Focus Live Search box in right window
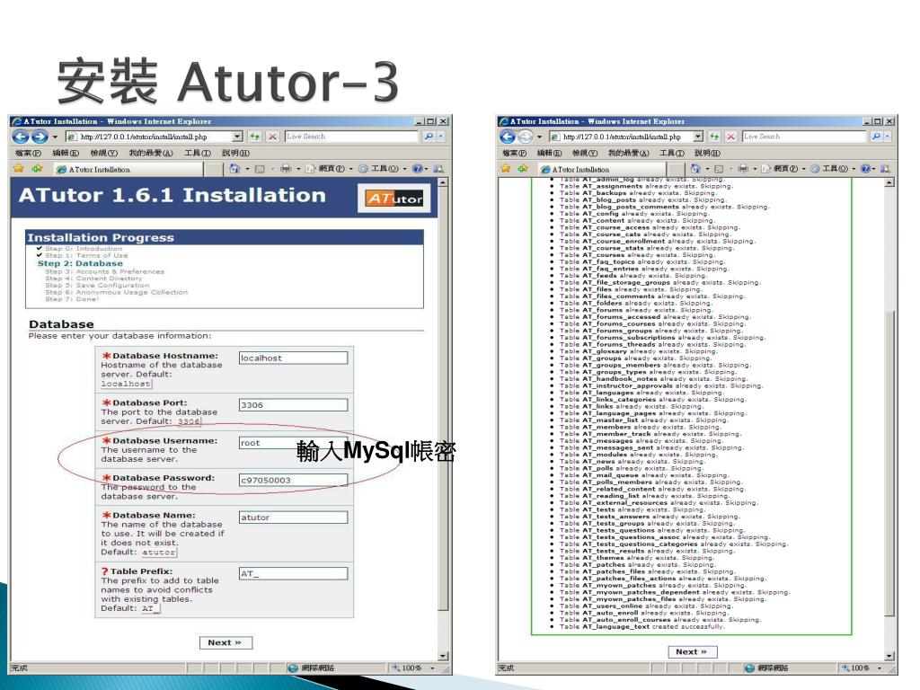 804,137
